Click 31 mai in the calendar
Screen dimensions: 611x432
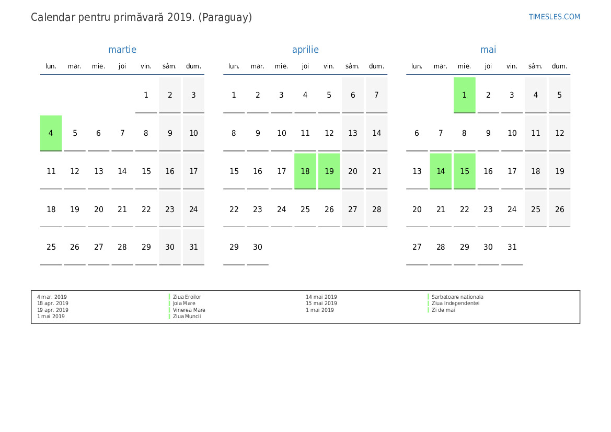point(512,247)
